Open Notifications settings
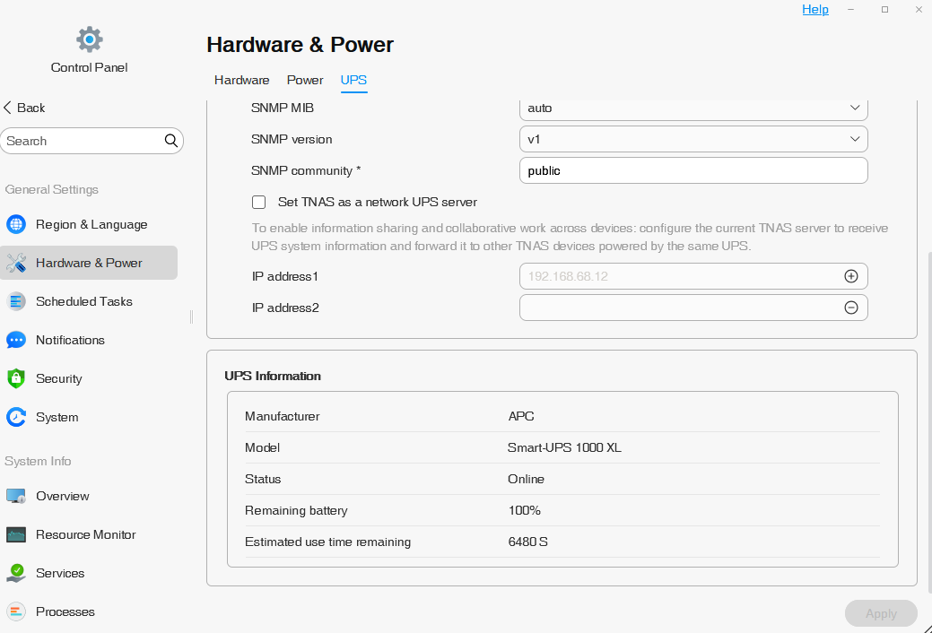Image resolution: width=932 pixels, height=633 pixels. [x=70, y=340]
